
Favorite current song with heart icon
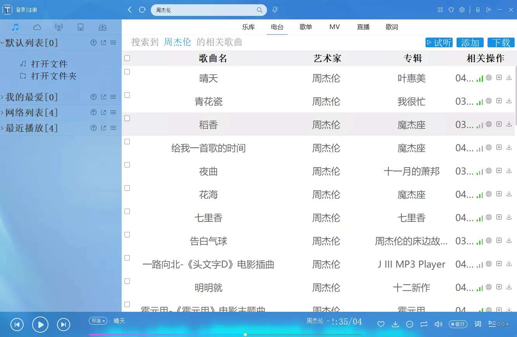tap(381, 324)
